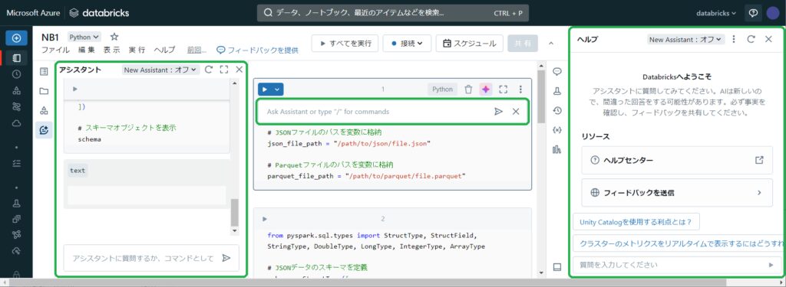Click the Python language label on cell 1

coord(442,90)
